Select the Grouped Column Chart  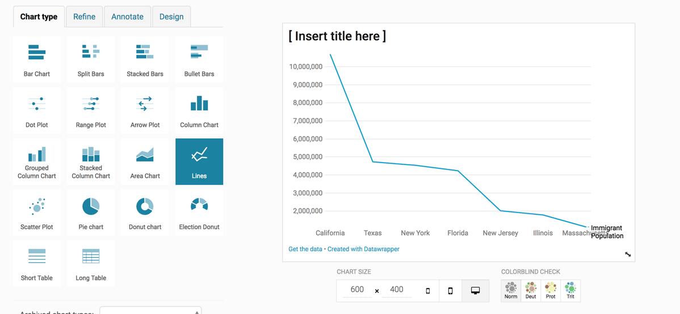[37, 162]
